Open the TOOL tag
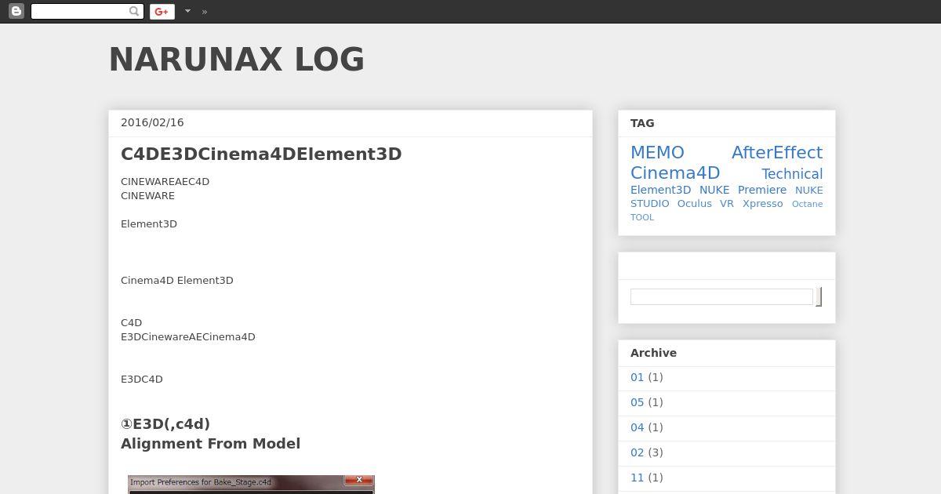 pyautogui.click(x=642, y=217)
